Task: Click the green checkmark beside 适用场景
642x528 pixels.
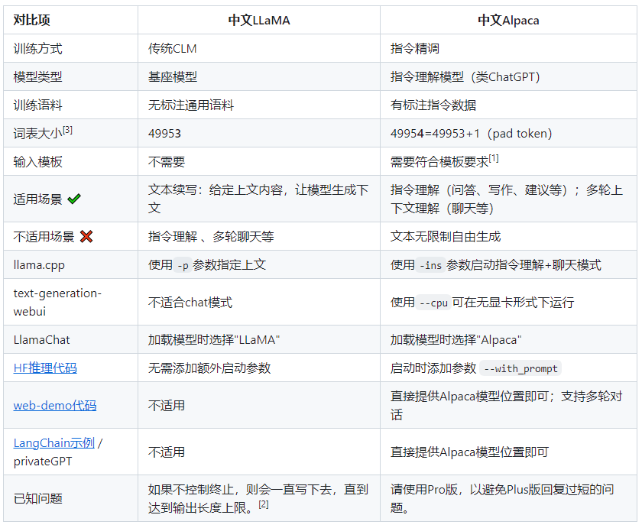Action: [74, 199]
